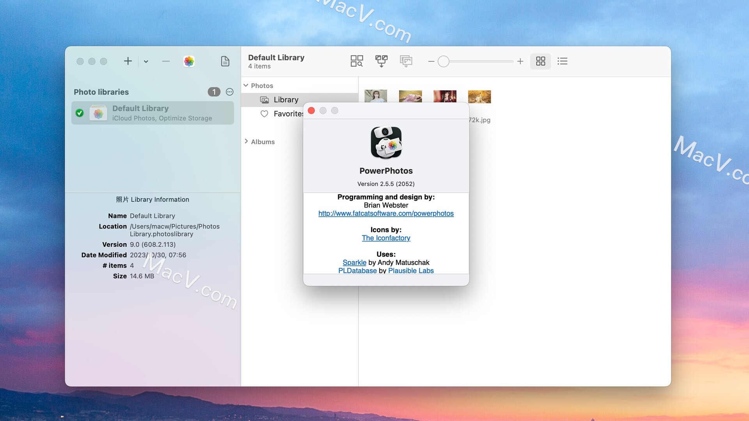Open the PLDatabase link
Screen dimensions: 749x421
[x=357, y=271]
